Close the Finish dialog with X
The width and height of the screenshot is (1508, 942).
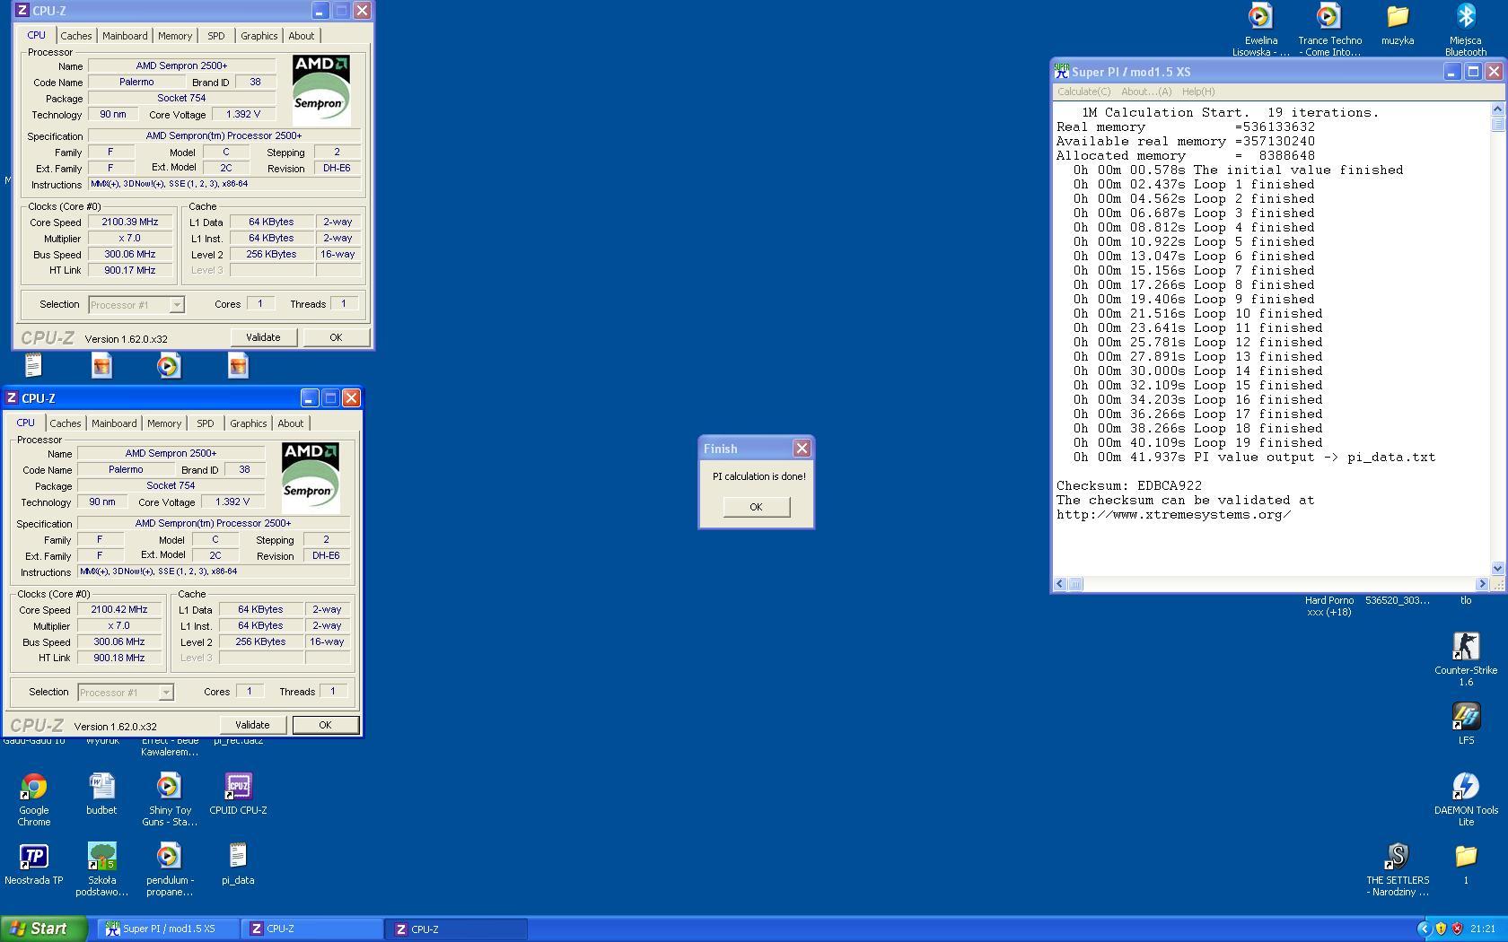coord(802,449)
